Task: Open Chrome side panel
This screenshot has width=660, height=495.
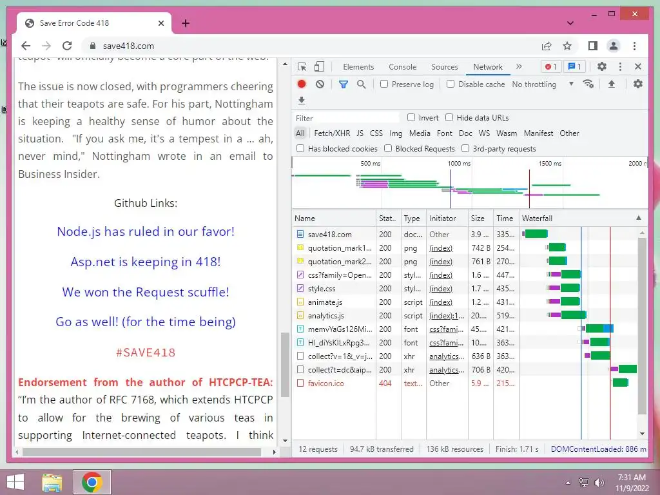Action: 593,46
